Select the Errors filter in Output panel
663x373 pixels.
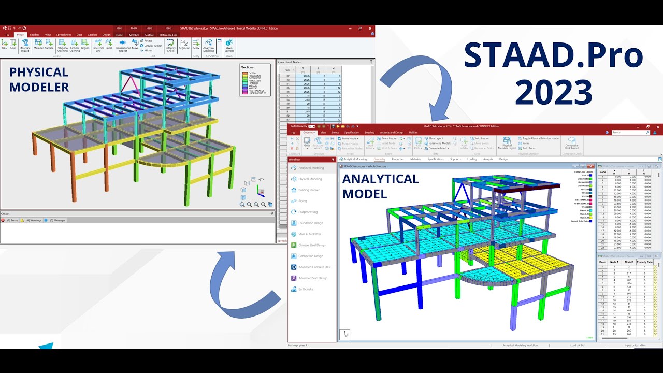pos(11,220)
